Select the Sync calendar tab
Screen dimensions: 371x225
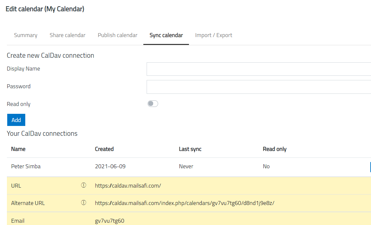pos(166,35)
